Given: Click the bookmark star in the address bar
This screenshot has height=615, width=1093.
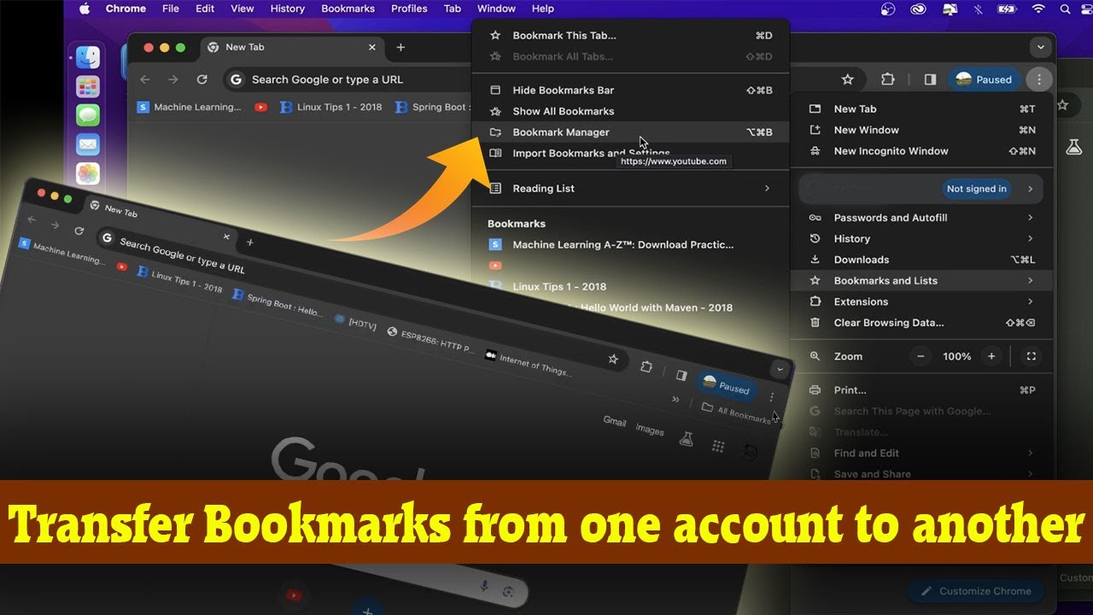Looking at the screenshot, I should click(847, 79).
